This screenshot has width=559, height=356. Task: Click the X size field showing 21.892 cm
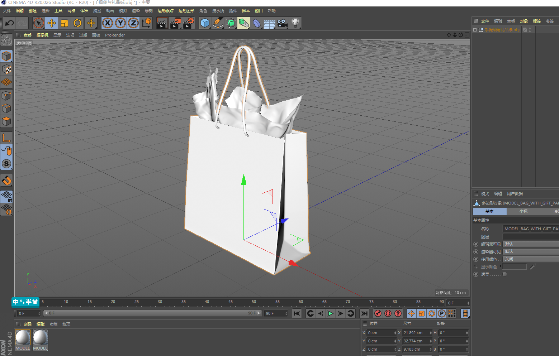(x=415, y=333)
